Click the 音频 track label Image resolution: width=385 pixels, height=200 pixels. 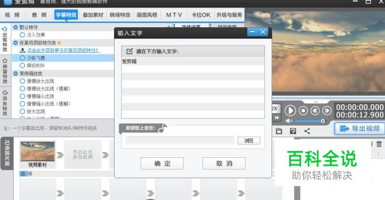pos(26,174)
